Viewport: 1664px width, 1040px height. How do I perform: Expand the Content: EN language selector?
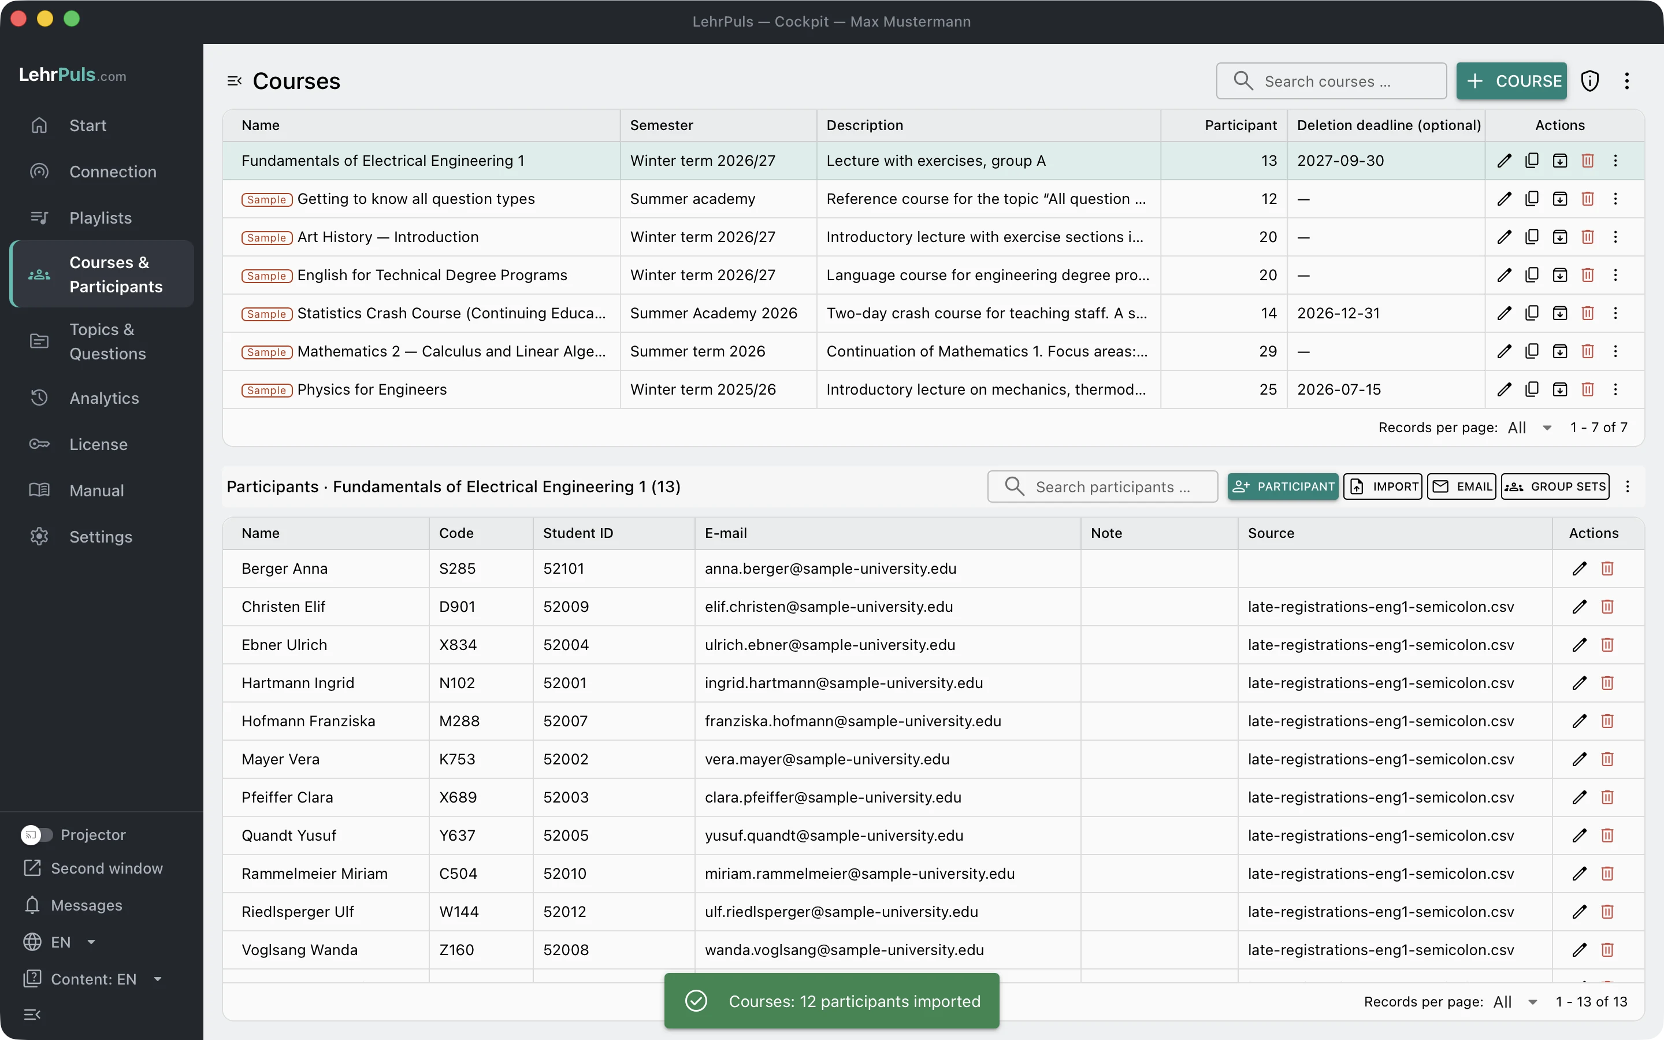coord(93,979)
